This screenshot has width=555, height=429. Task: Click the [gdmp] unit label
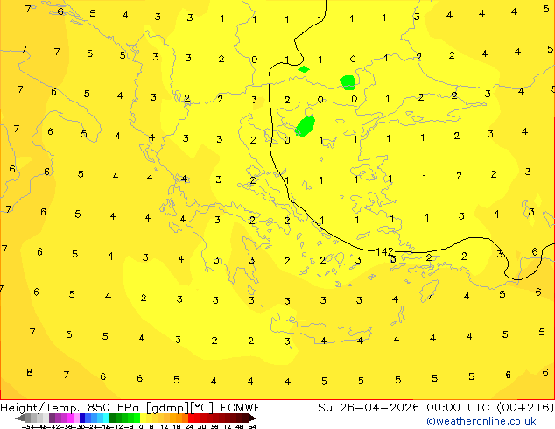[168, 408]
